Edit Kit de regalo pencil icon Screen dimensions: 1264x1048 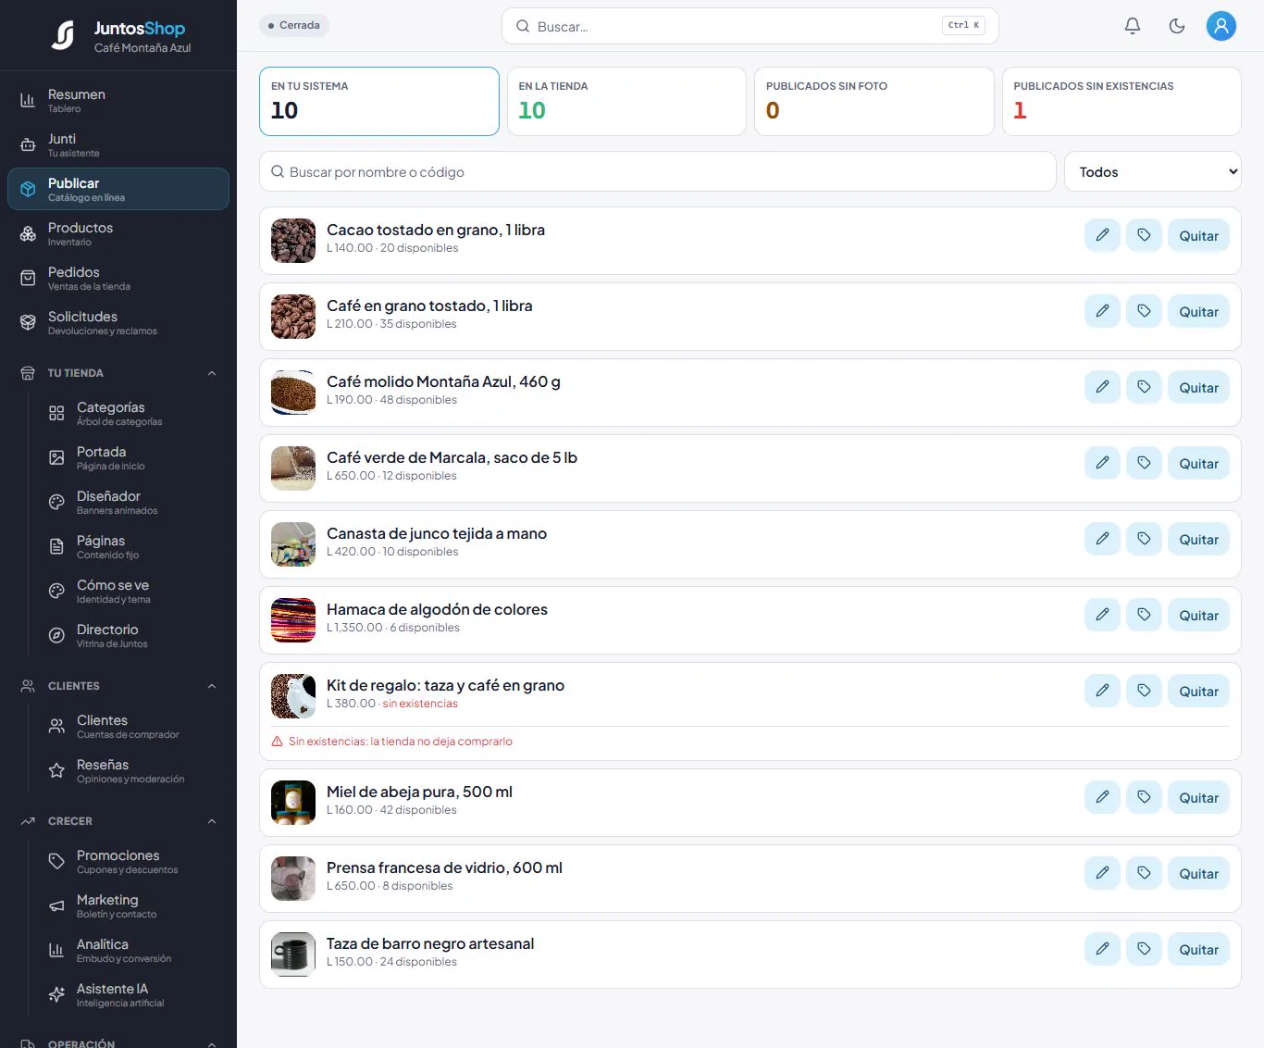[x=1102, y=691]
